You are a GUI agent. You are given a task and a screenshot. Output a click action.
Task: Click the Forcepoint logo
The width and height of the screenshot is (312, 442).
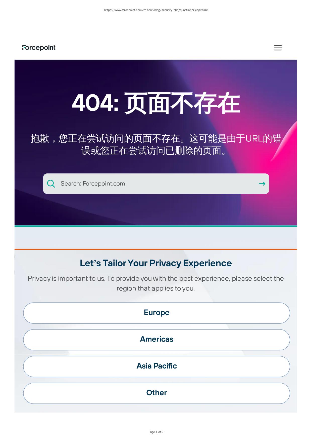[39, 48]
